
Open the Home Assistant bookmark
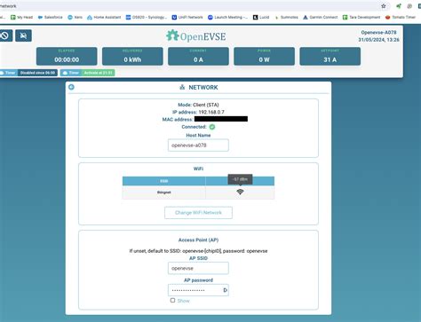104,17
